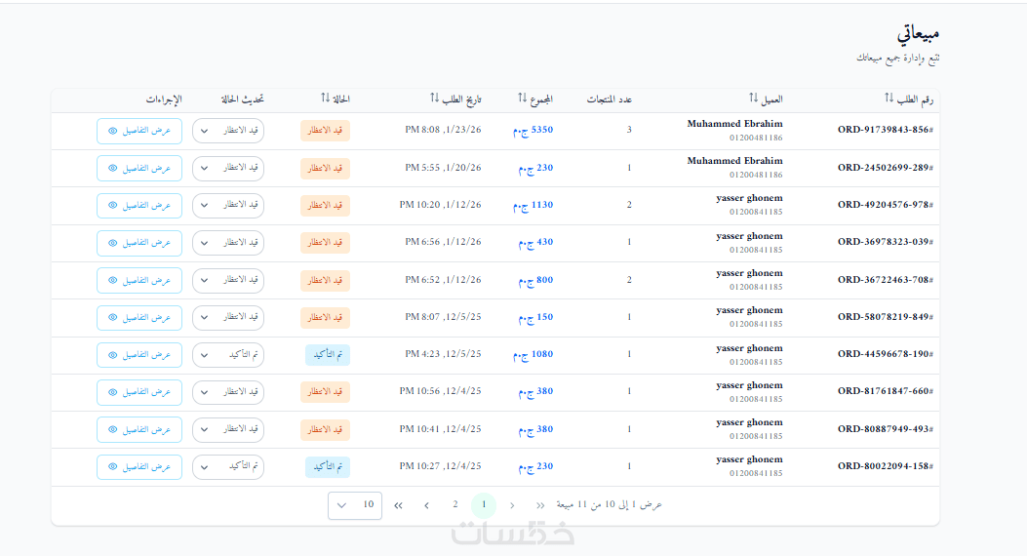1027x556 pixels.
Task: Select page 1 in pagination
Action: click(483, 505)
